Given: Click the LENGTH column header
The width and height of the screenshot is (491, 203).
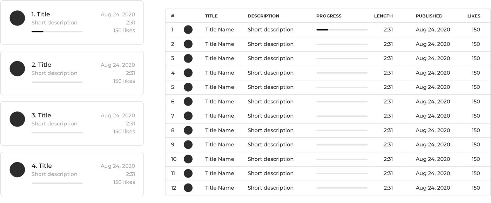Looking at the screenshot, I should [x=383, y=16].
